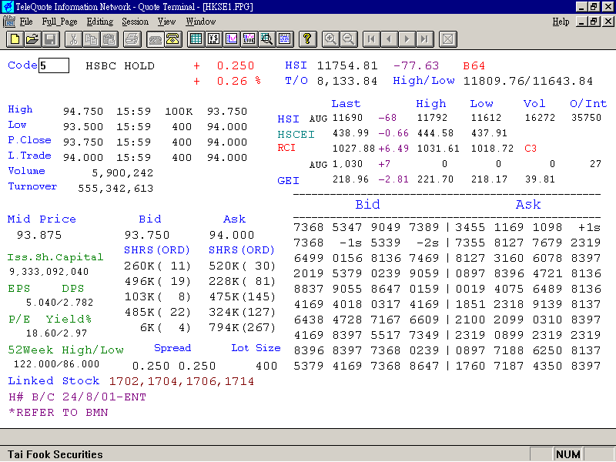Open the green grid table view icon

(x=196, y=39)
